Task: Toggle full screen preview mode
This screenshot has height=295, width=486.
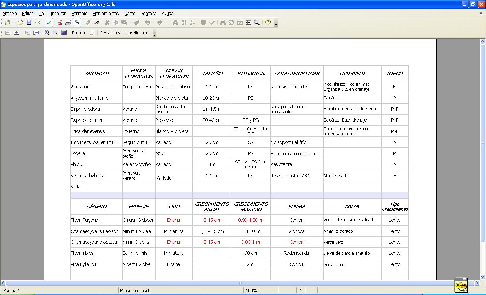Action: (64, 33)
